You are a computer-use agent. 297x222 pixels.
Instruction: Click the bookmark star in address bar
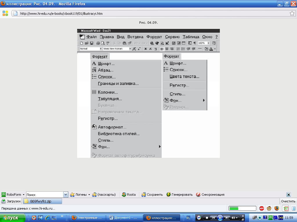point(292,13)
